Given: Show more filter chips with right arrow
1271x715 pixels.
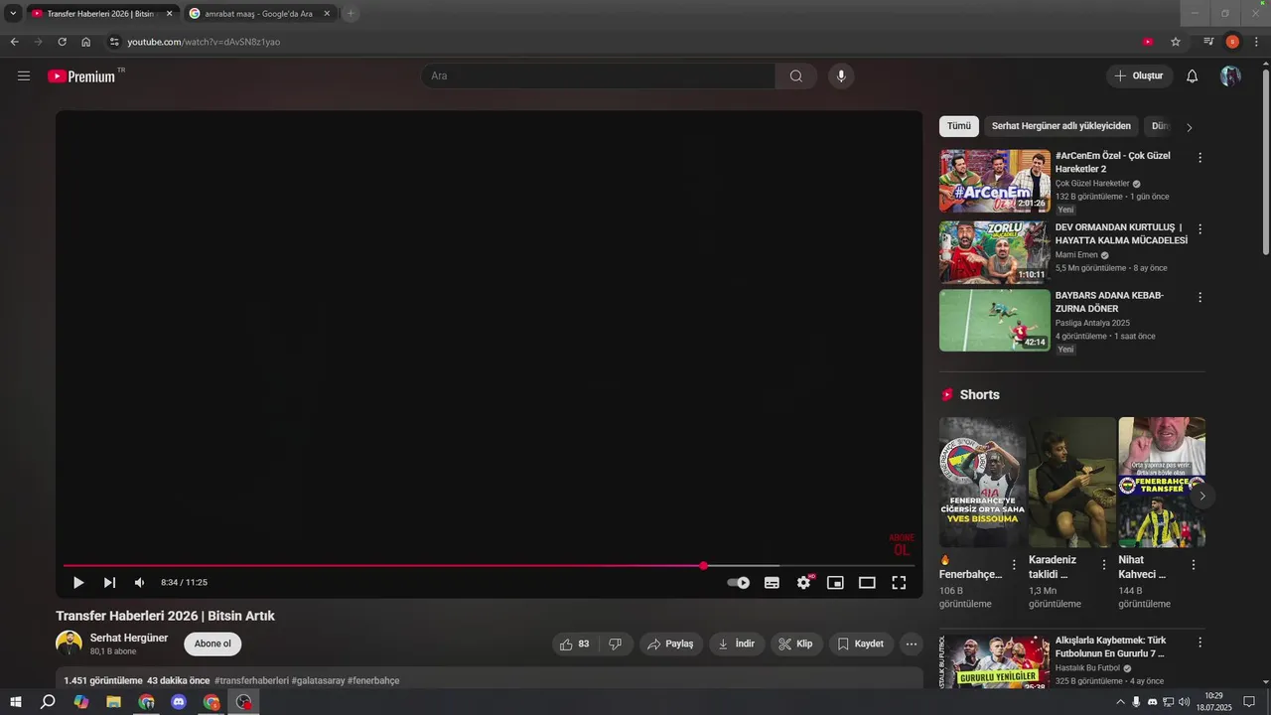Looking at the screenshot, I should pyautogui.click(x=1190, y=127).
